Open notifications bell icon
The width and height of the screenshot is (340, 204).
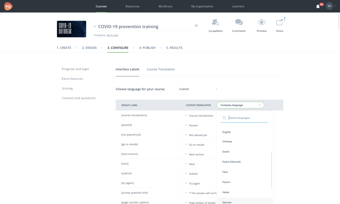(x=318, y=6)
